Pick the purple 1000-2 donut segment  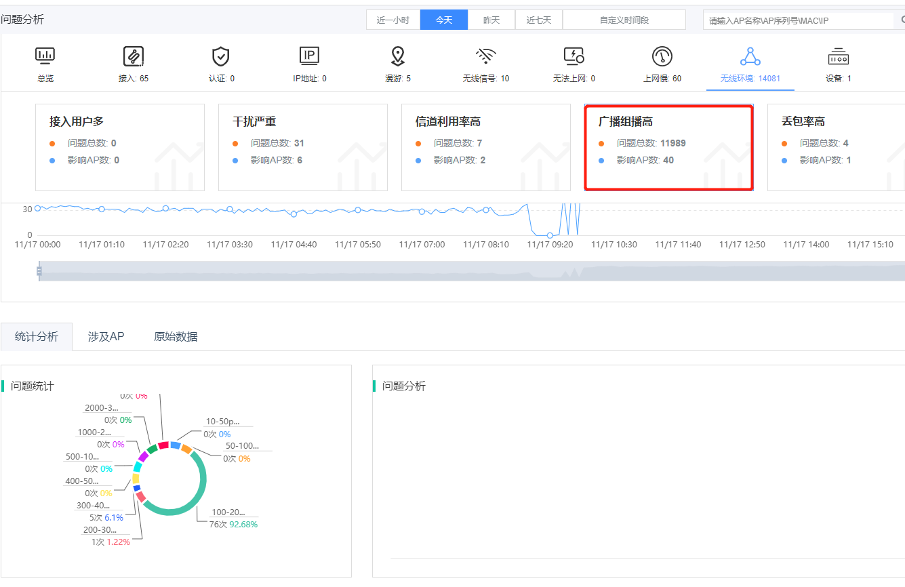143,456
